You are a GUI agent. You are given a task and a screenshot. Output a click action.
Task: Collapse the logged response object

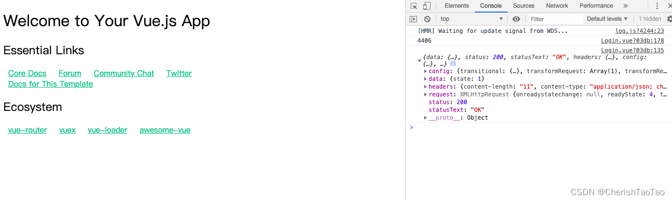[419, 61]
